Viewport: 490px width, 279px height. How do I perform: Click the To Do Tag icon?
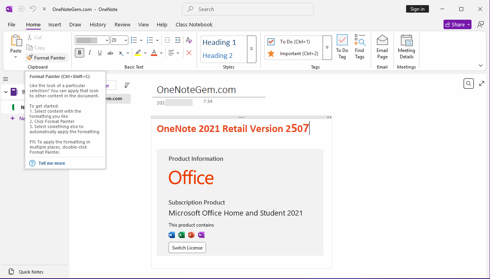pos(342,47)
